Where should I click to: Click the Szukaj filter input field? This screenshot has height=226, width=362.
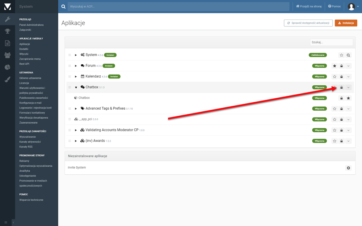[331, 42]
